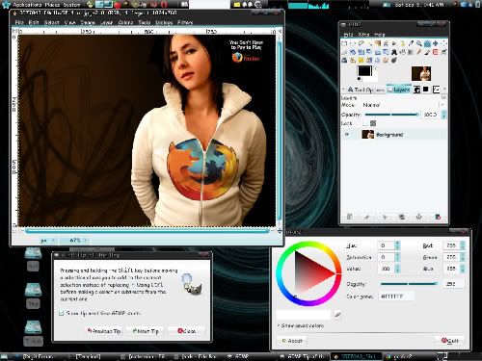Select the Scale tool
Screen dimensions: 482x361
coord(361,52)
